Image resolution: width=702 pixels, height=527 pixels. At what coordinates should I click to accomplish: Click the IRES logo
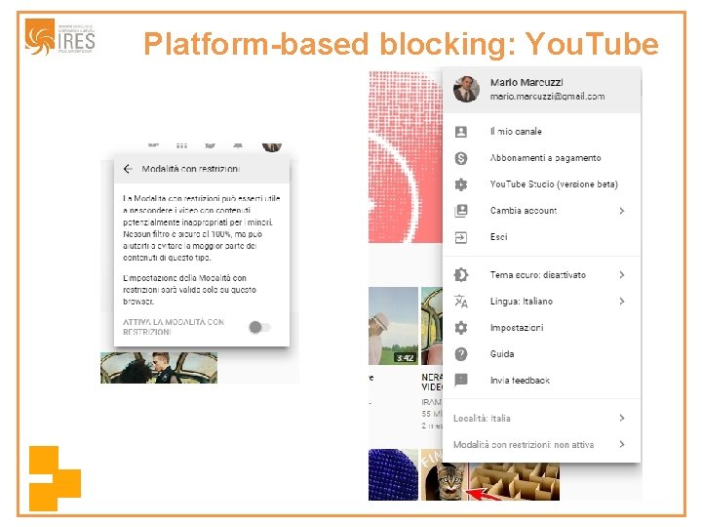point(60,37)
